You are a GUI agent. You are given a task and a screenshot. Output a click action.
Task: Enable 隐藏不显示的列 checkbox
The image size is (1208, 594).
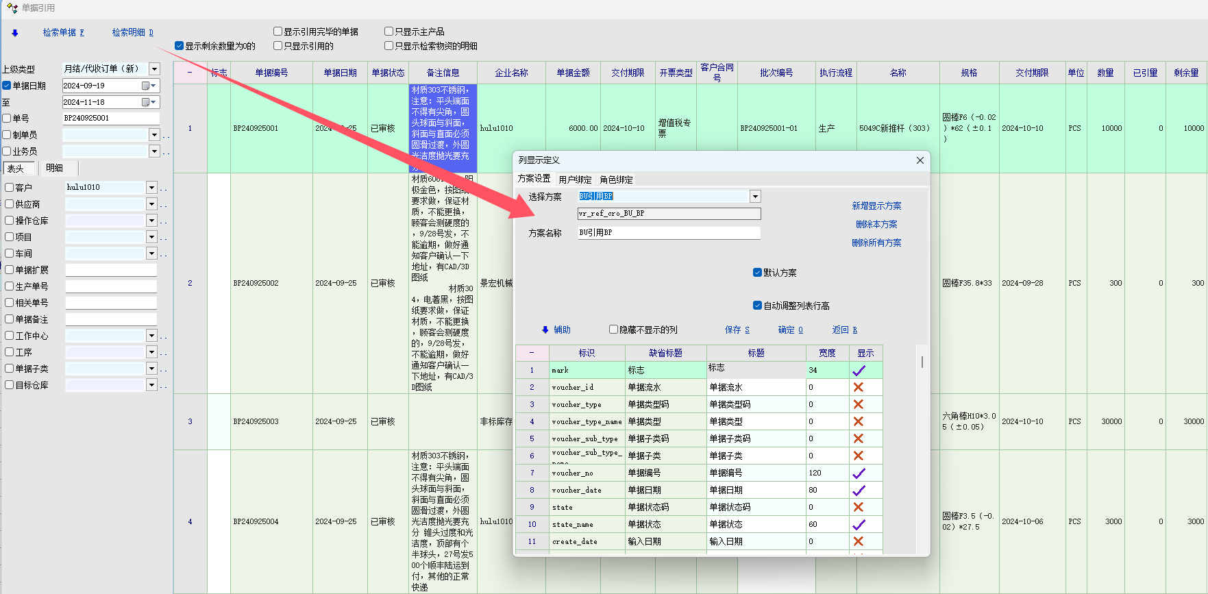(614, 330)
